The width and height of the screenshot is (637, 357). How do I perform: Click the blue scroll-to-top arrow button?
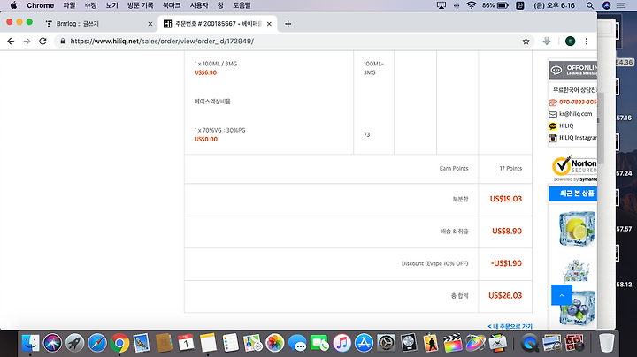pyautogui.click(x=562, y=295)
